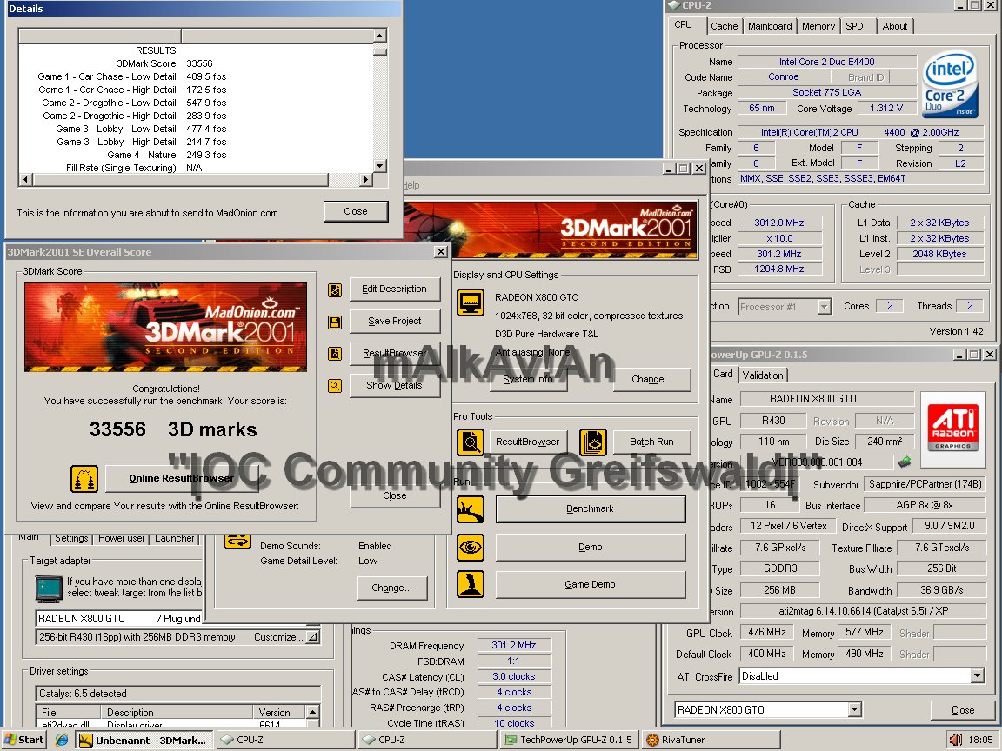Click the Save Project floppy icon
Screen dimensions: 1002x751
(335, 322)
